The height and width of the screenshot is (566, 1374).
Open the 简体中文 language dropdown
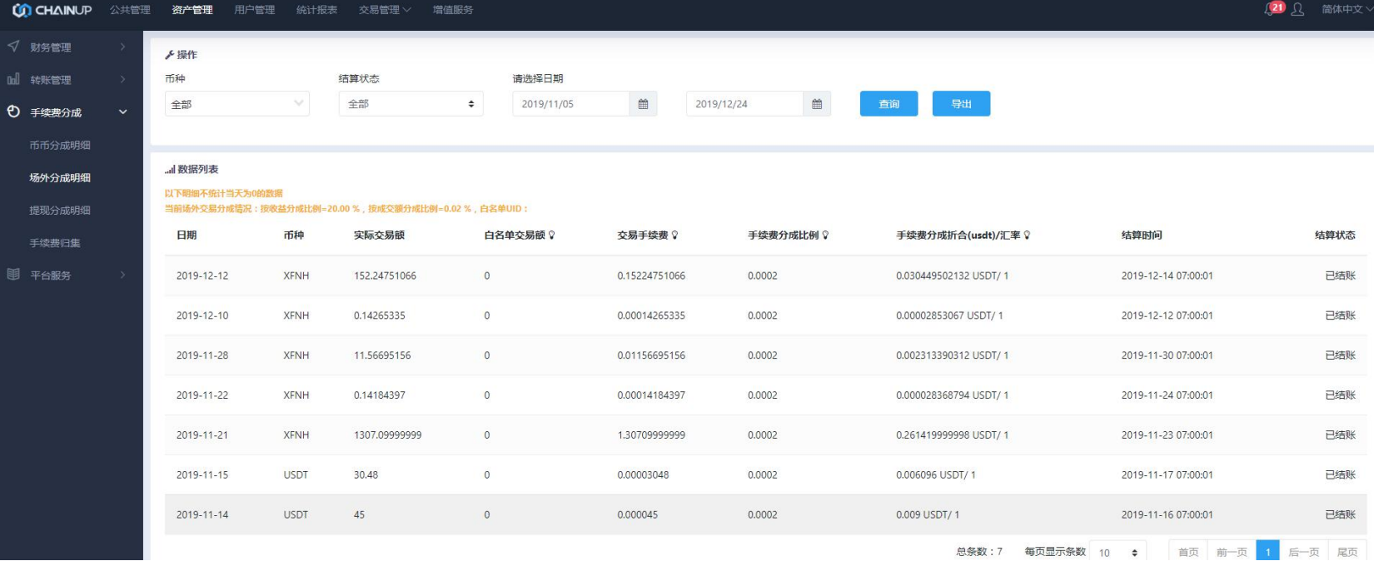pyautogui.click(x=1347, y=9)
